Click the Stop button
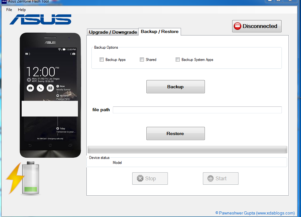The height and width of the screenshot is (217, 301). coord(150,178)
